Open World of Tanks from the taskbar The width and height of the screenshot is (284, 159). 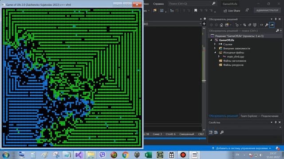(x=137, y=155)
